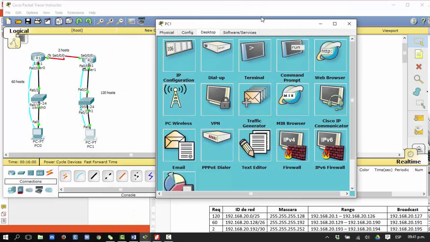Click Power Cycle Devices
This screenshot has height=242, width=430.
[x=63, y=162]
